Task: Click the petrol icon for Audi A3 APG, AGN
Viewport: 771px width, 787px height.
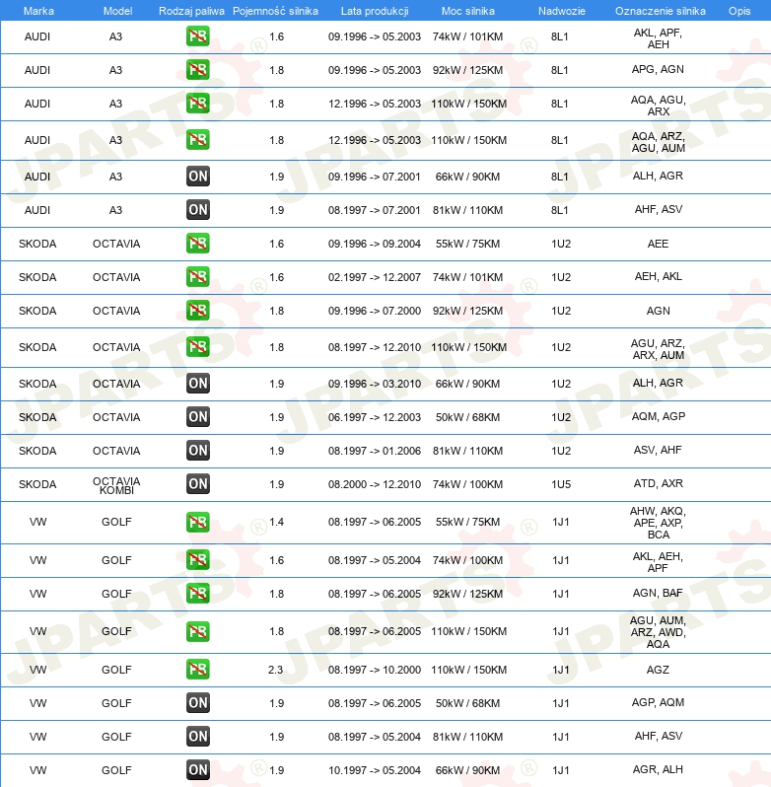Action: click(x=197, y=70)
